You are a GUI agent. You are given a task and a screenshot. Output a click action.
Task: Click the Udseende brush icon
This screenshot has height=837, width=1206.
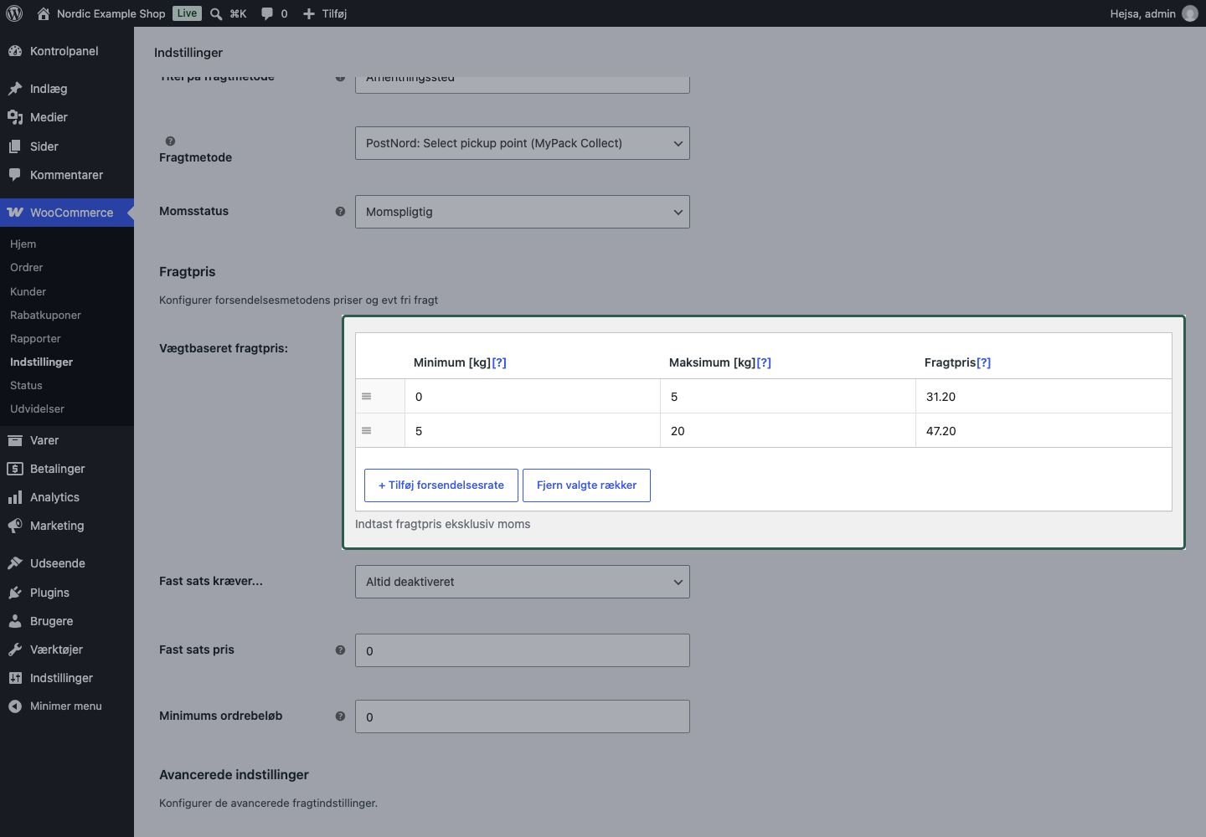coord(15,563)
